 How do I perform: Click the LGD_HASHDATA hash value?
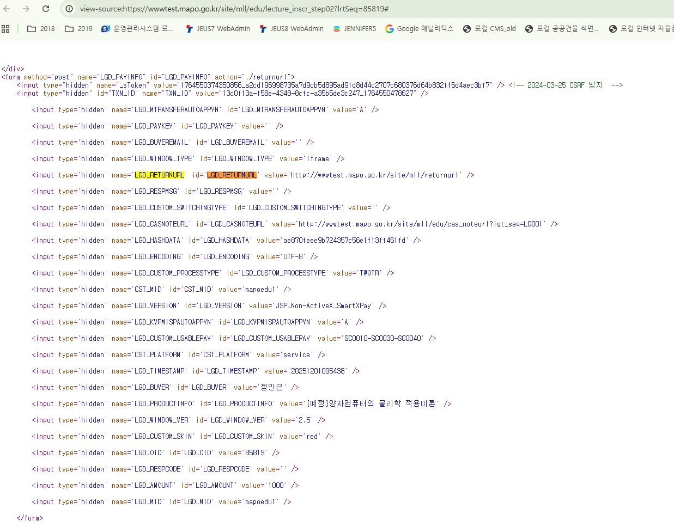pos(344,240)
